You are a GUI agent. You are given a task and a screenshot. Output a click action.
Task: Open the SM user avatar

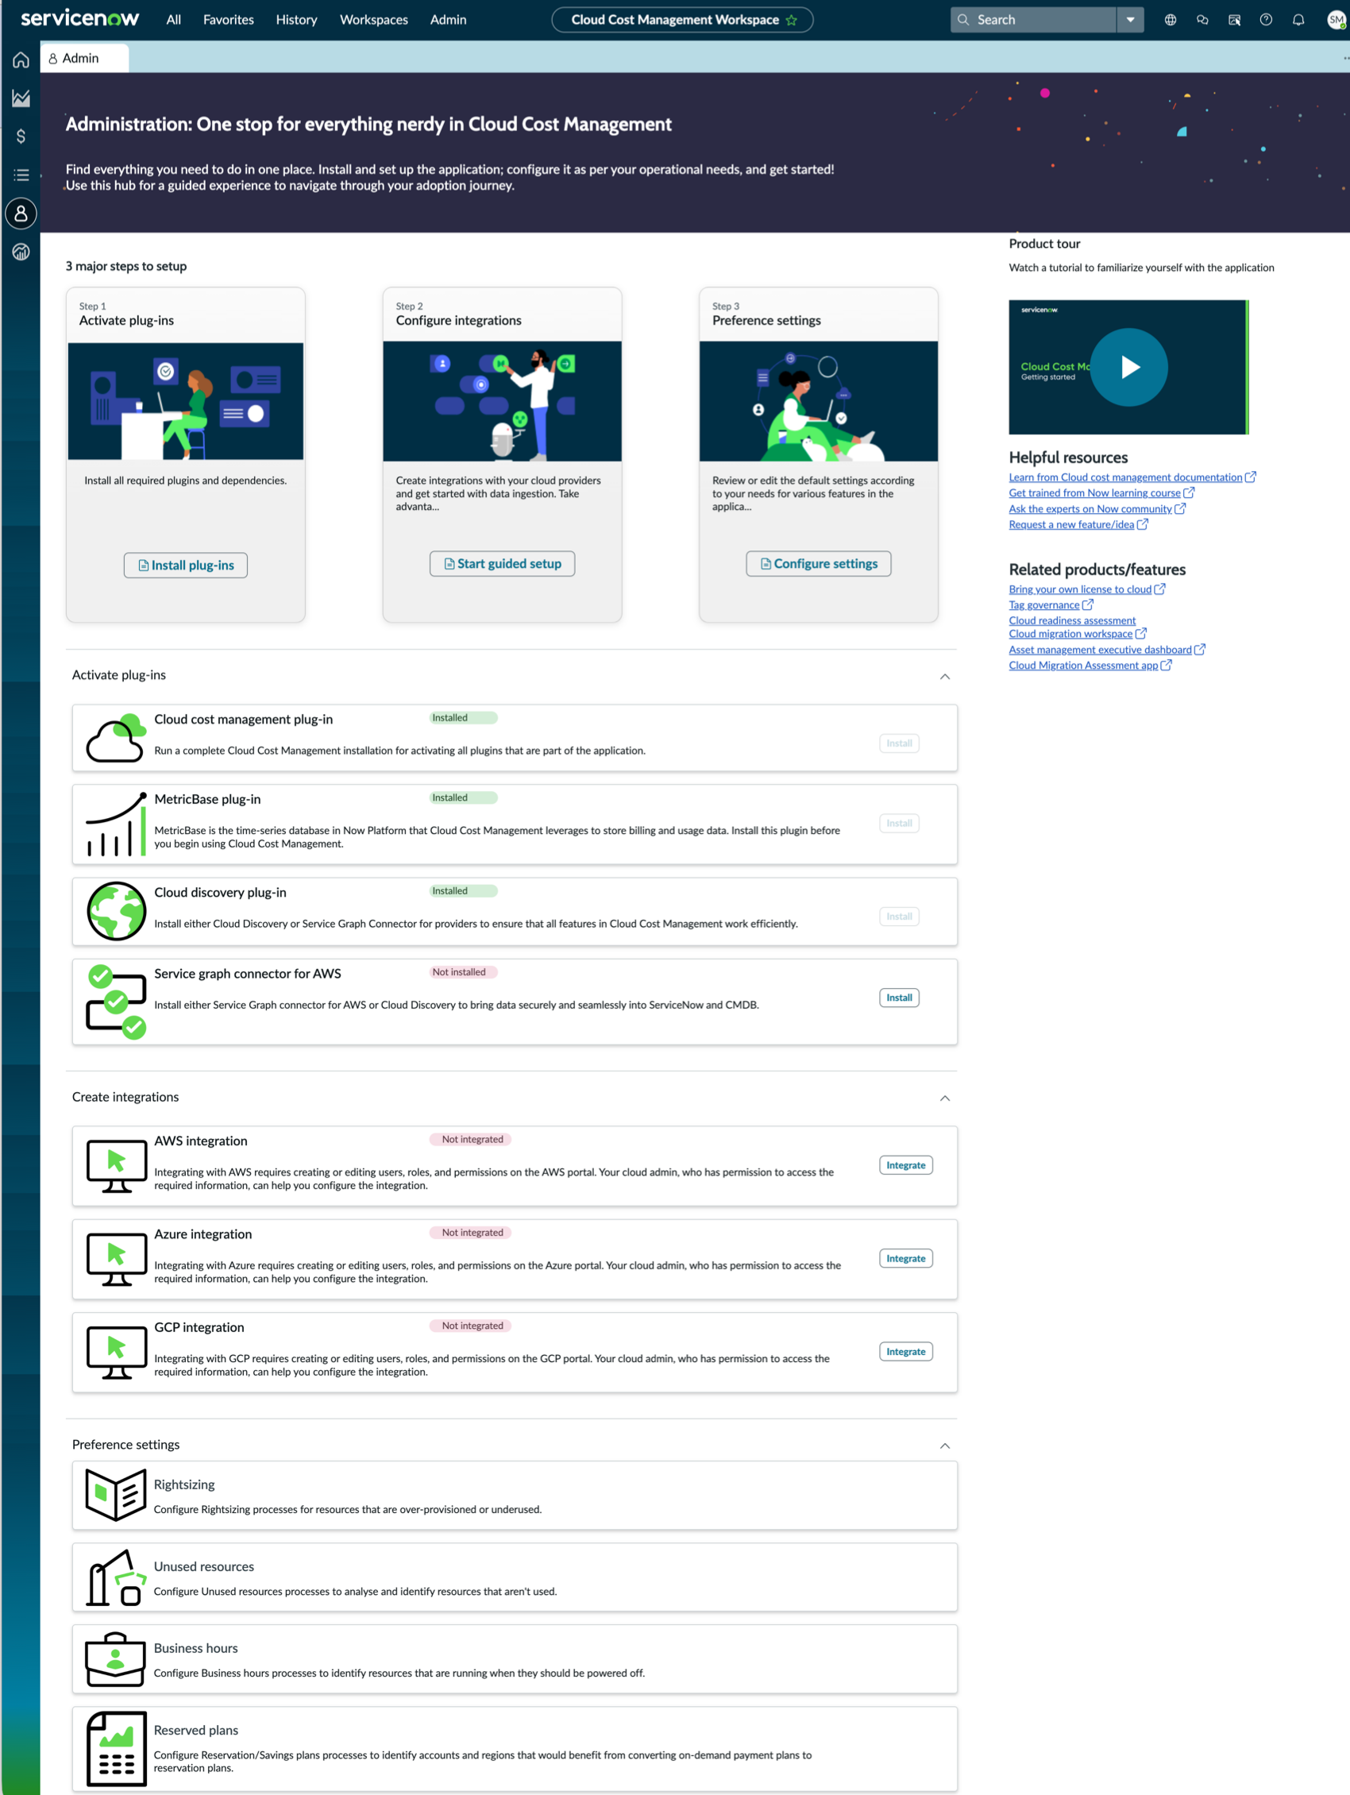coord(1336,20)
